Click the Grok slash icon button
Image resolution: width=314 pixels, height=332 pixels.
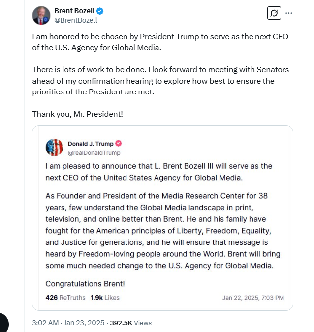click(x=274, y=13)
